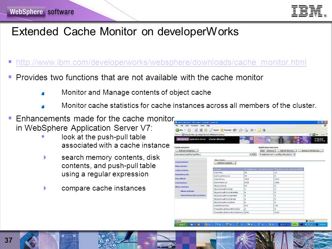The height and width of the screenshot is (249, 332).
Task: Click the WebSphere logo in Cache Monitor banner
Action: click(x=183, y=139)
